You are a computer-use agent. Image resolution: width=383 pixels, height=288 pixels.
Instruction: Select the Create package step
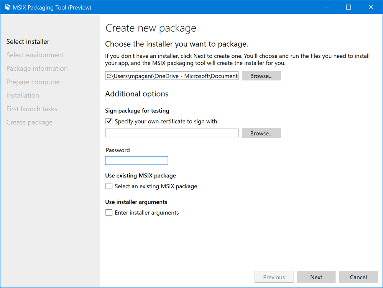coord(29,122)
